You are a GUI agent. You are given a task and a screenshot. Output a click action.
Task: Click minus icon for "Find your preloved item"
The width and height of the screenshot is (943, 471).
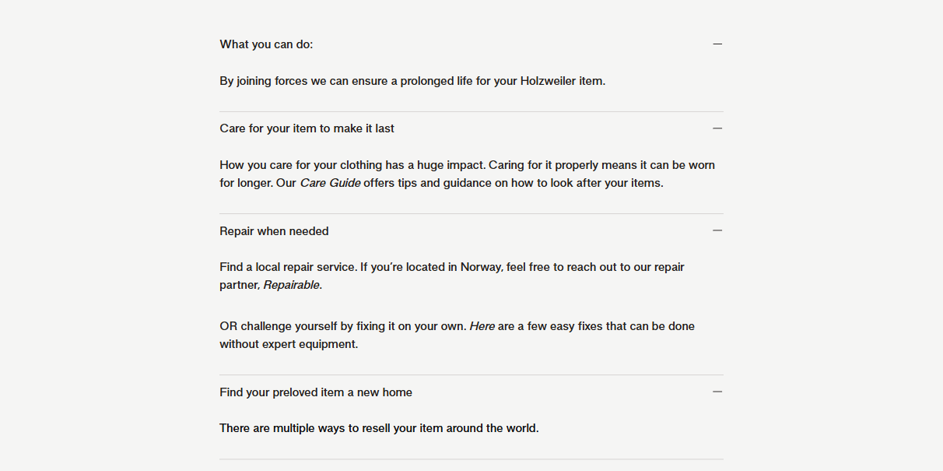[717, 392]
